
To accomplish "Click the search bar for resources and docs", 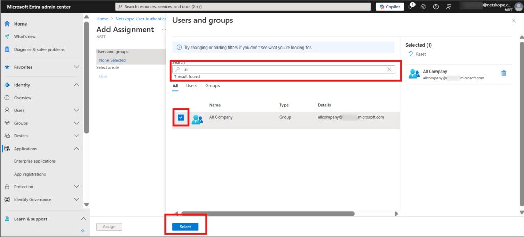I will (x=243, y=7).
